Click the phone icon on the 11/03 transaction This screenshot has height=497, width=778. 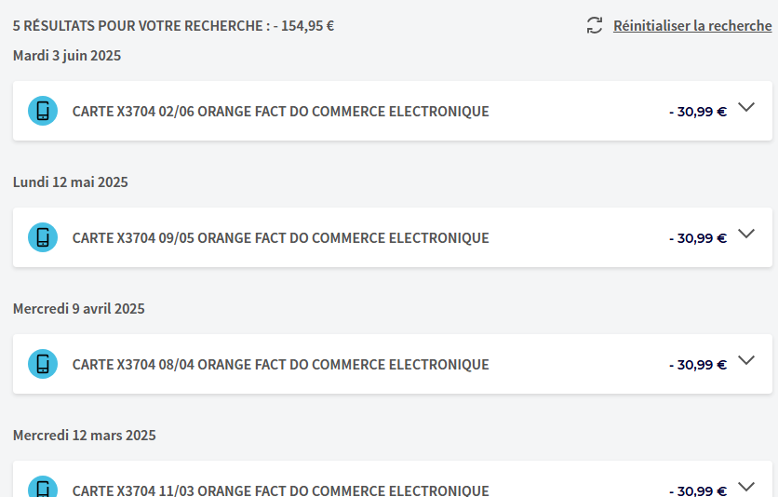click(x=43, y=490)
